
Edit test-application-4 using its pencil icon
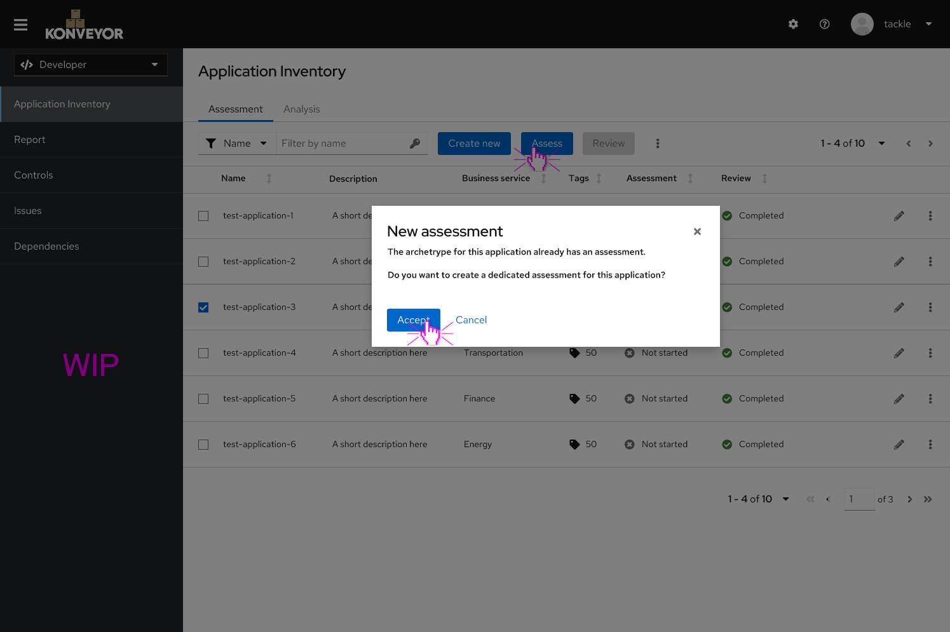(899, 353)
